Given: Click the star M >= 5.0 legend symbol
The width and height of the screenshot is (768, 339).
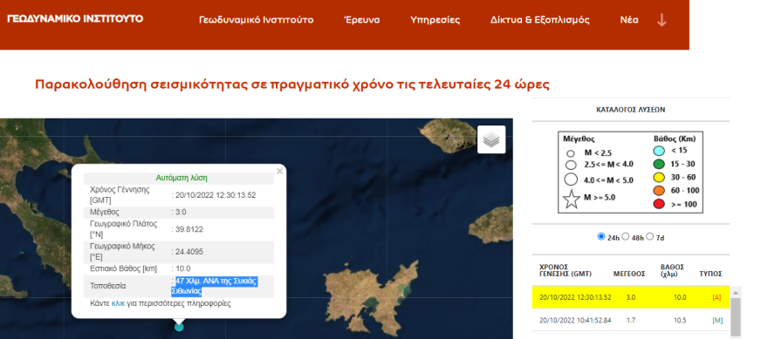Looking at the screenshot, I should click(571, 200).
